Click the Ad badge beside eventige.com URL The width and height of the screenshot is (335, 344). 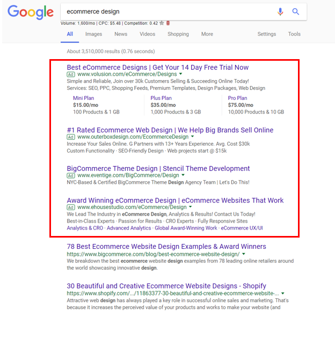click(71, 176)
